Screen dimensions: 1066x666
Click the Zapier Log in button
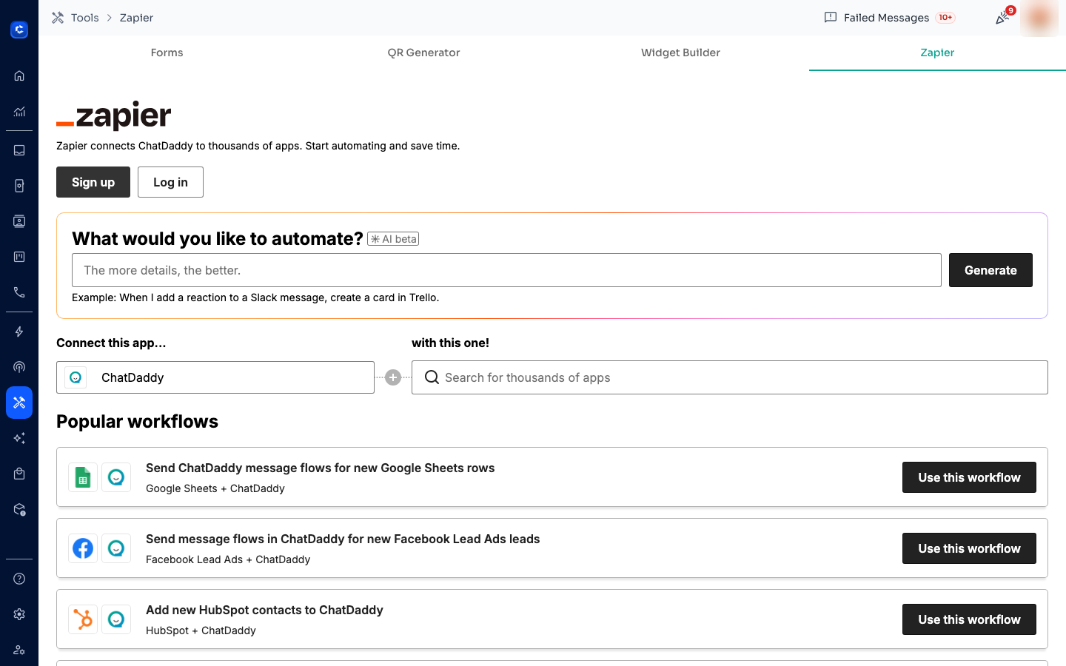click(x=170, y=182)
